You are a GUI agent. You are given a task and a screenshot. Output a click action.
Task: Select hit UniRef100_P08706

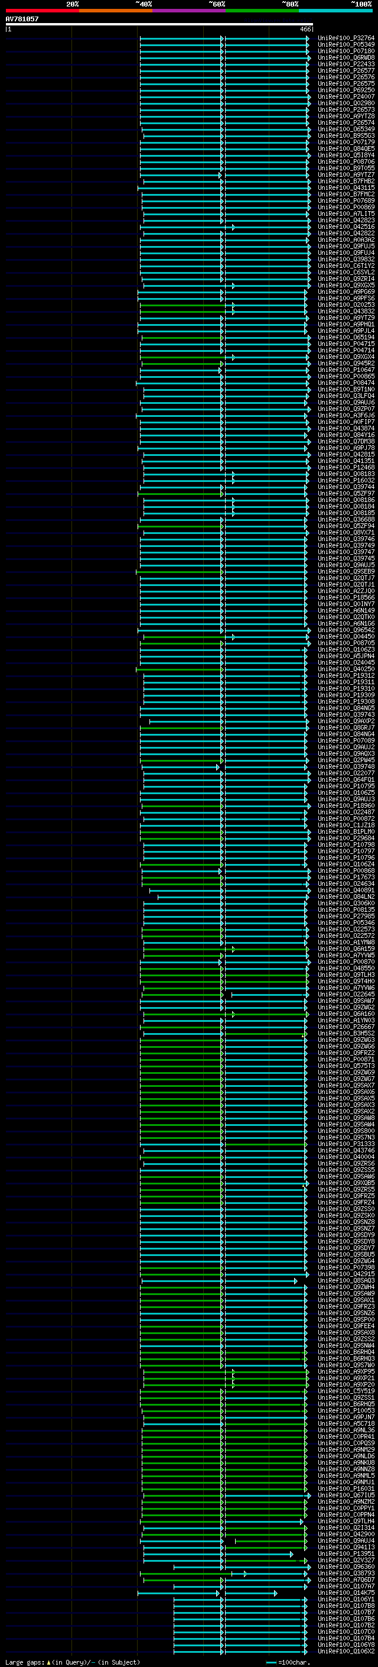pos(346,162)
